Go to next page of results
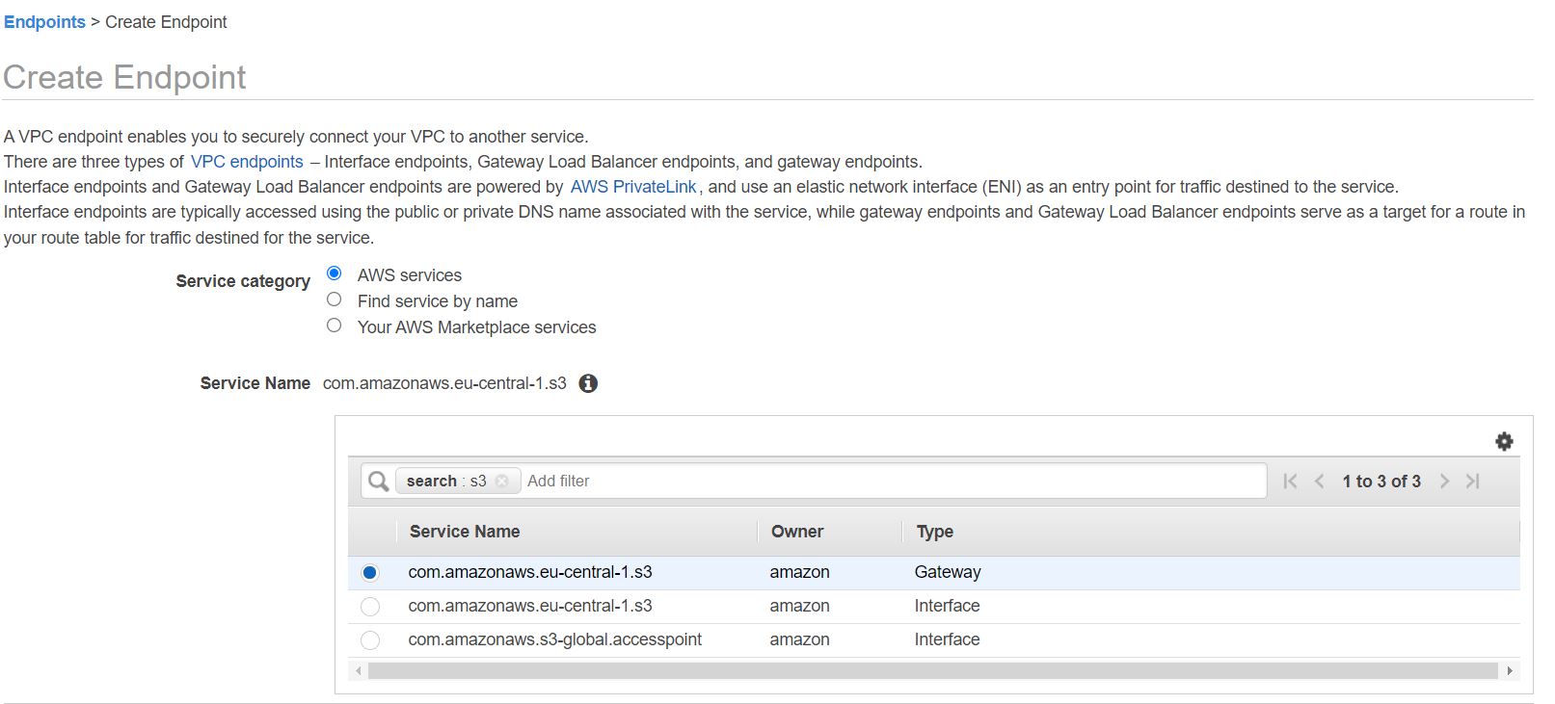The width and height of the screenshot is (1555, 704). [x=1444, y=481]
